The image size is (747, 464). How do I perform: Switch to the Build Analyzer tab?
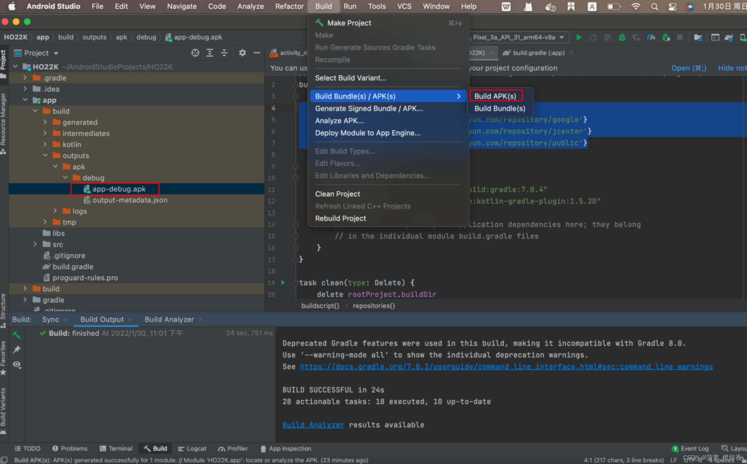[x=169, y=319]
